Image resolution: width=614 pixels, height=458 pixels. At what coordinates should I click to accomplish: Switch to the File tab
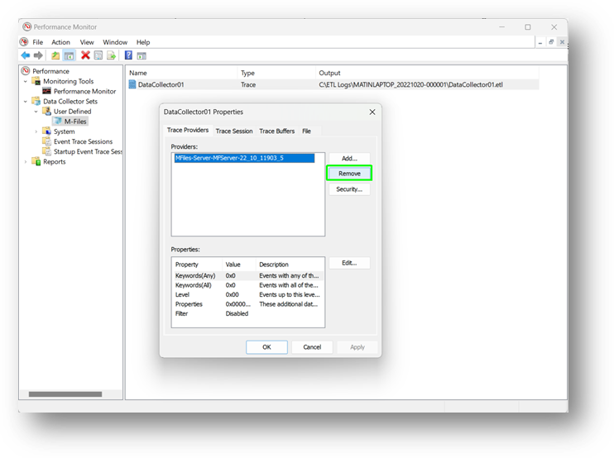tap(306, 131)
